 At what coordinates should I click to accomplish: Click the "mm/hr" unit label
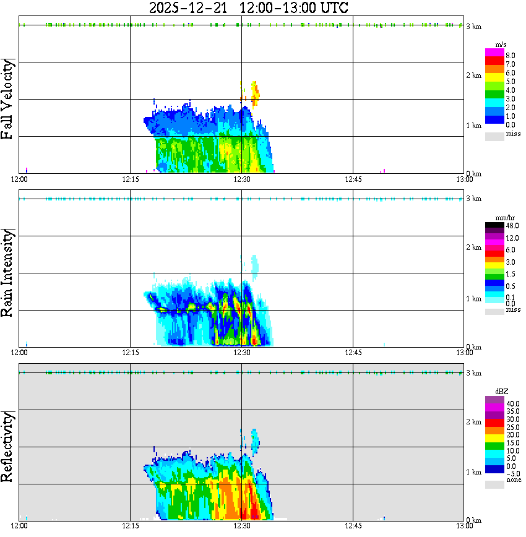click(x=505, y=218)
